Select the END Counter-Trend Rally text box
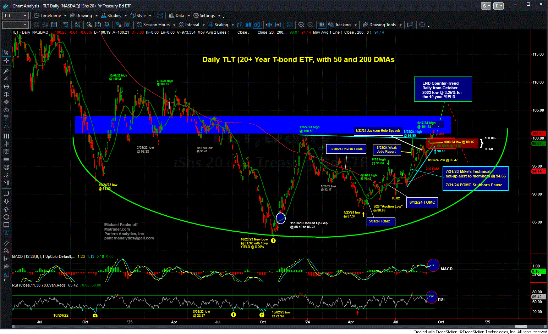 pos(443,89)
